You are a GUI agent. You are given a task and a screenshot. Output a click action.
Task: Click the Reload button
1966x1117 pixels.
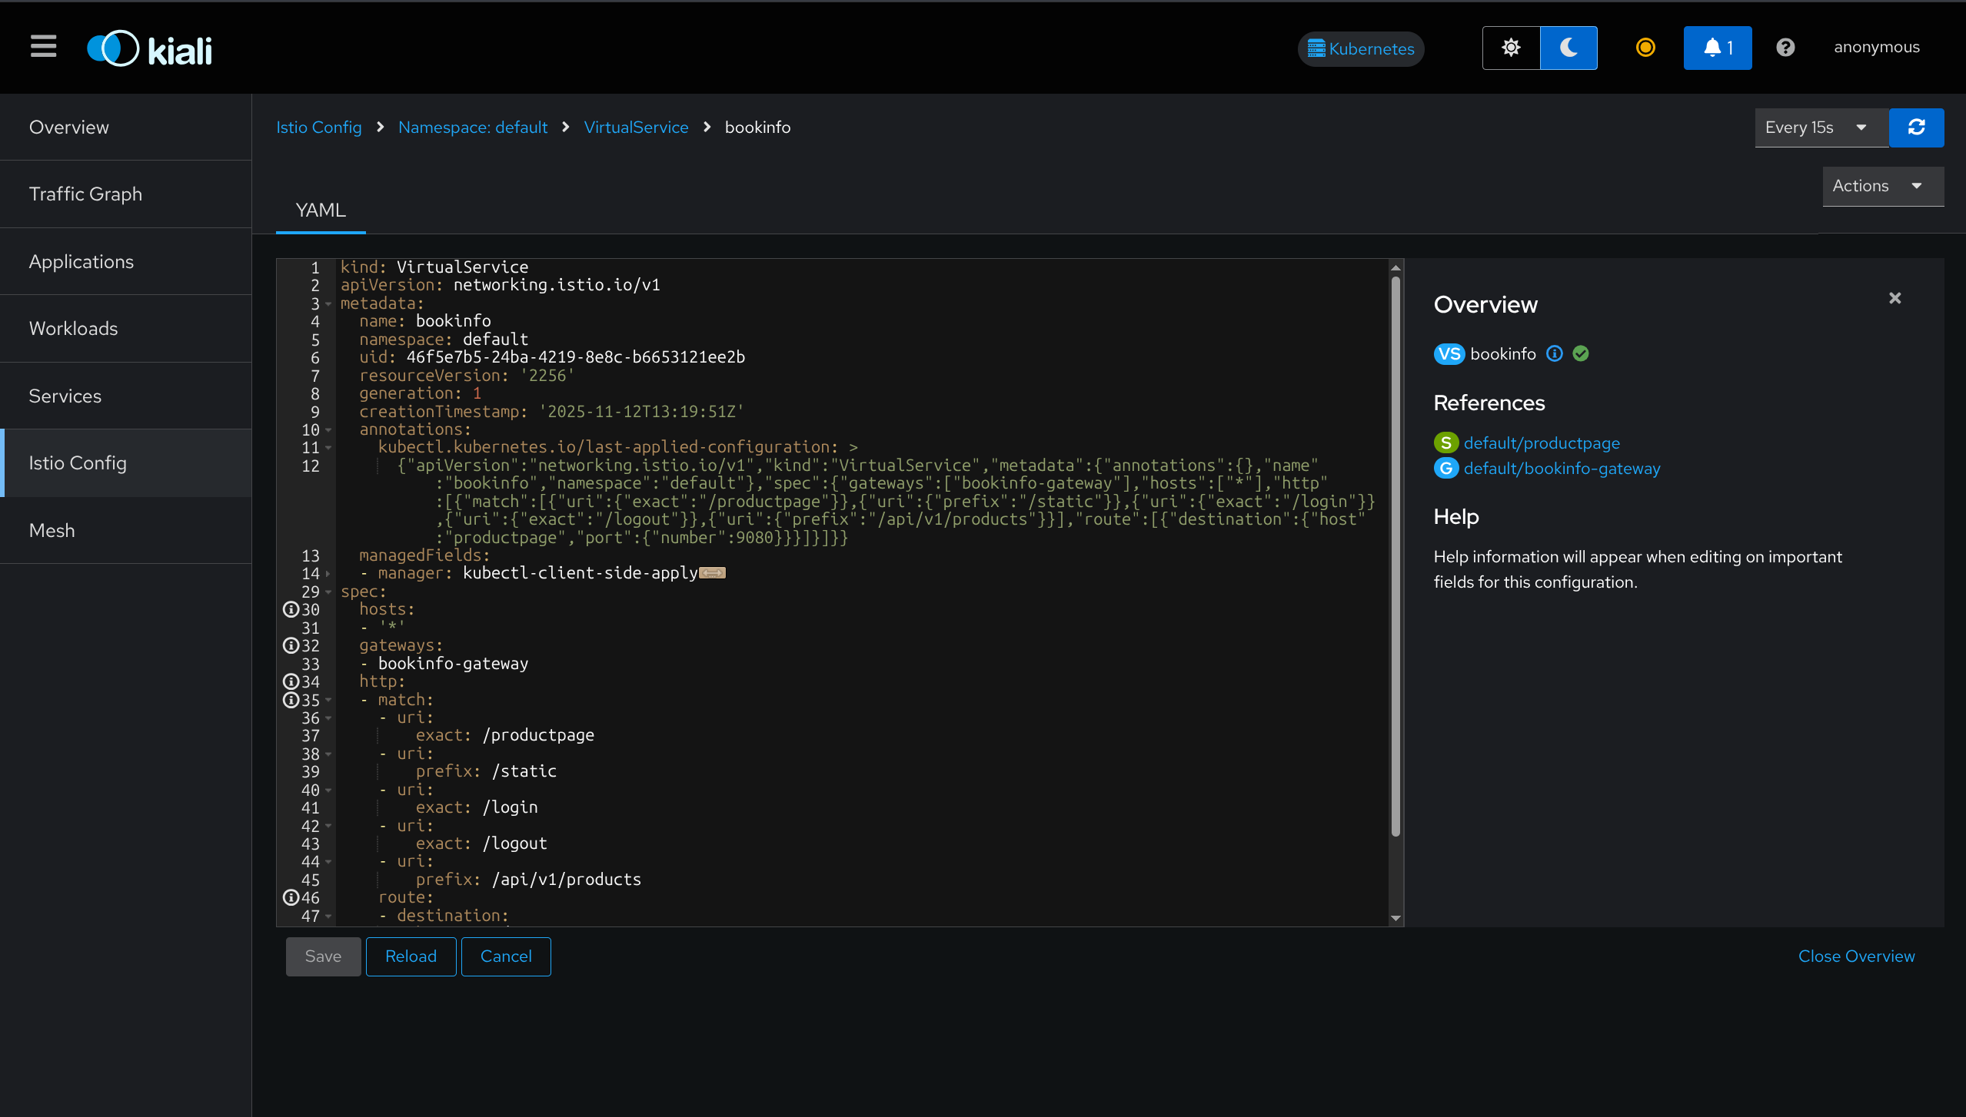(x=411, y=956)
